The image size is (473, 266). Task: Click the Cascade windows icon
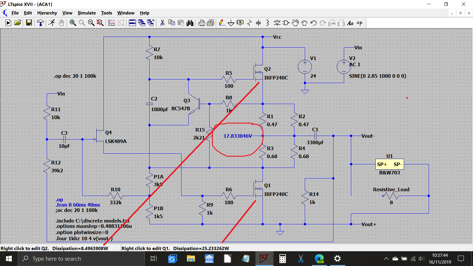[142, 23]
